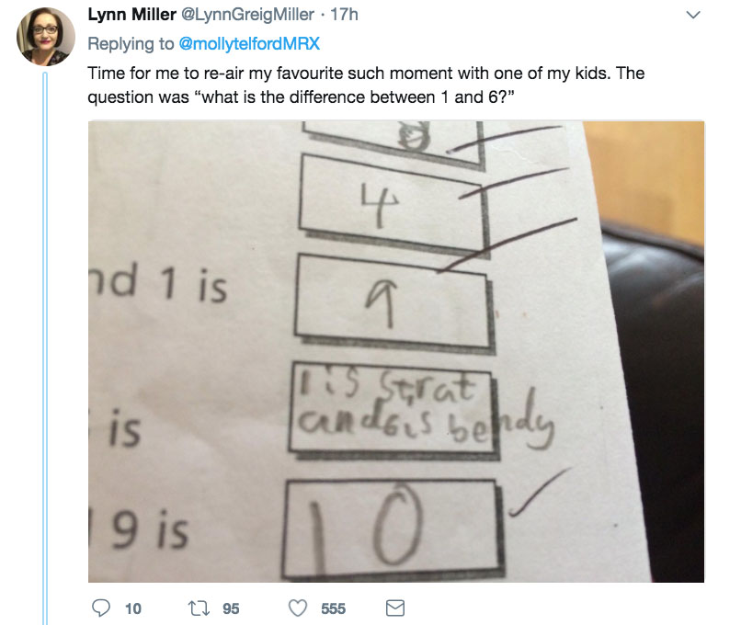Like the tweet with the heart icon
The height and width of the screenshot is (625, 741).
click(298, 608)
